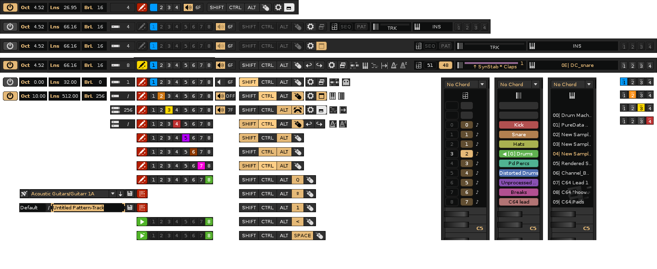Click the red telephone icon next to ALT
Screen dimensions: 657x269
pyautogui.click(x=298, y=110)
